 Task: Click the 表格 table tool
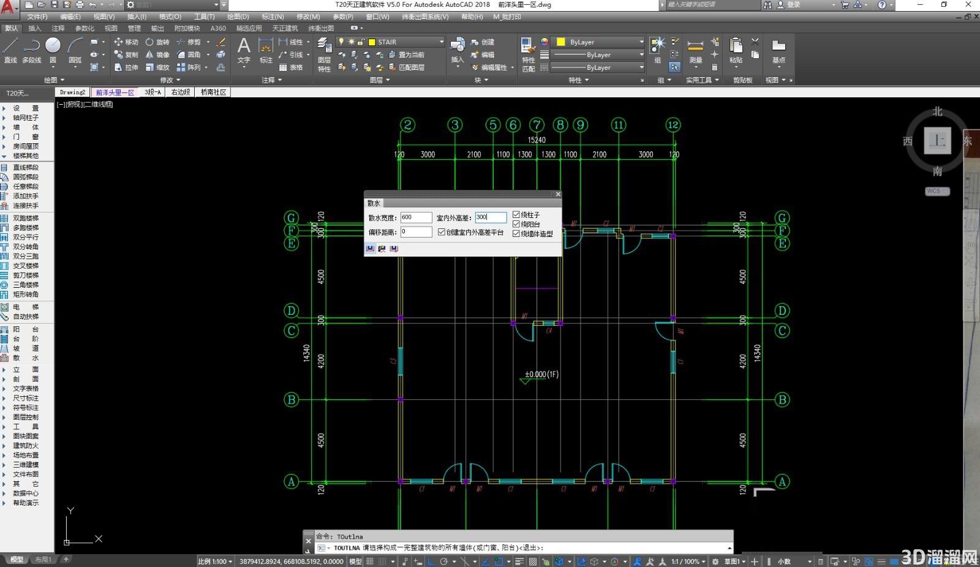tap(291, 67)
